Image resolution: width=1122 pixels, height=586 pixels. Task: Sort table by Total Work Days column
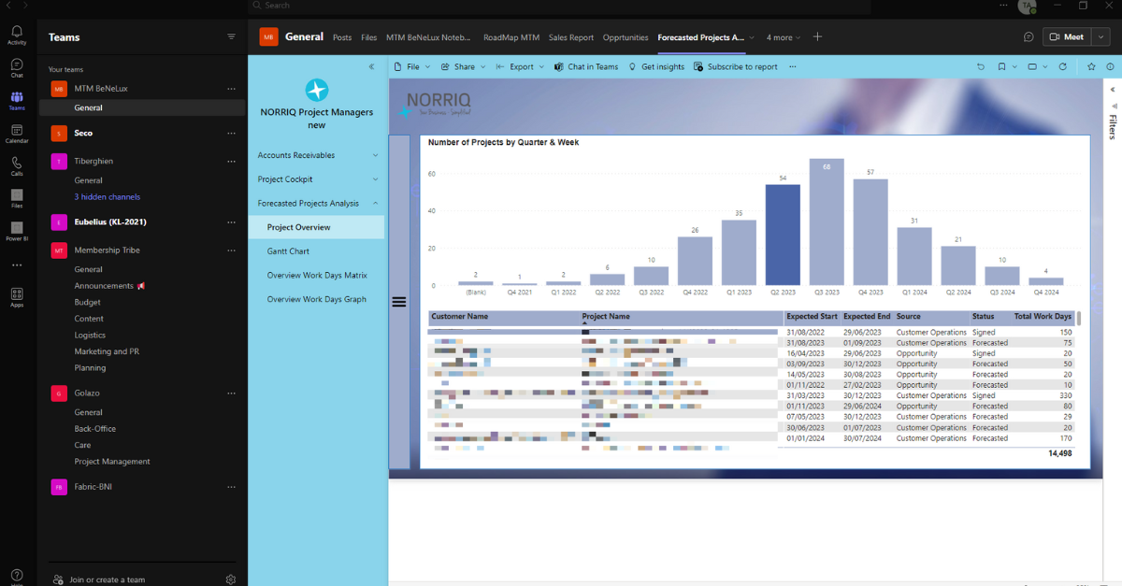pyautogui.click(x=1043, y=317)
